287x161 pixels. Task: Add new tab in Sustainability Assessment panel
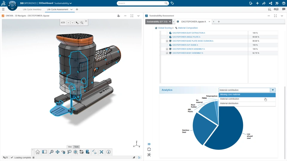pos(219,21)
